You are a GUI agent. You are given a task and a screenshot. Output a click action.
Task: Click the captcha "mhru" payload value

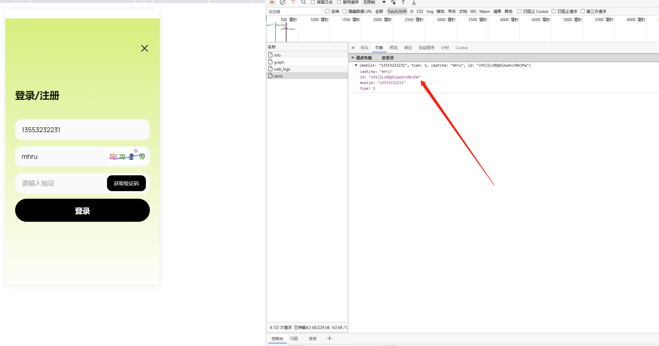point(386,72)
